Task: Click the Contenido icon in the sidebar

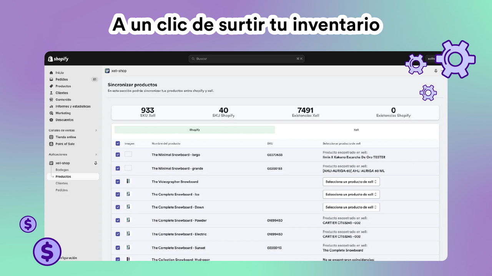Action: click(x=51, y=100)
